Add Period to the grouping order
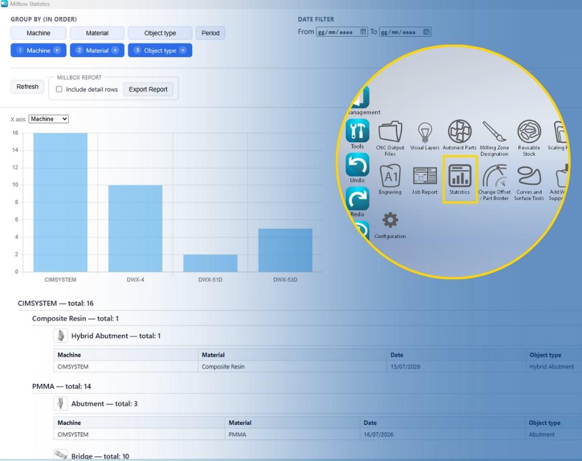 [x=210, y=33]
